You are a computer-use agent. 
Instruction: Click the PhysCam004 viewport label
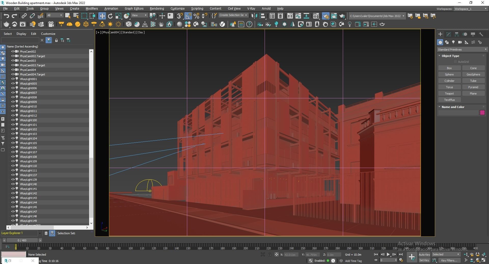(x=111, y=32)
